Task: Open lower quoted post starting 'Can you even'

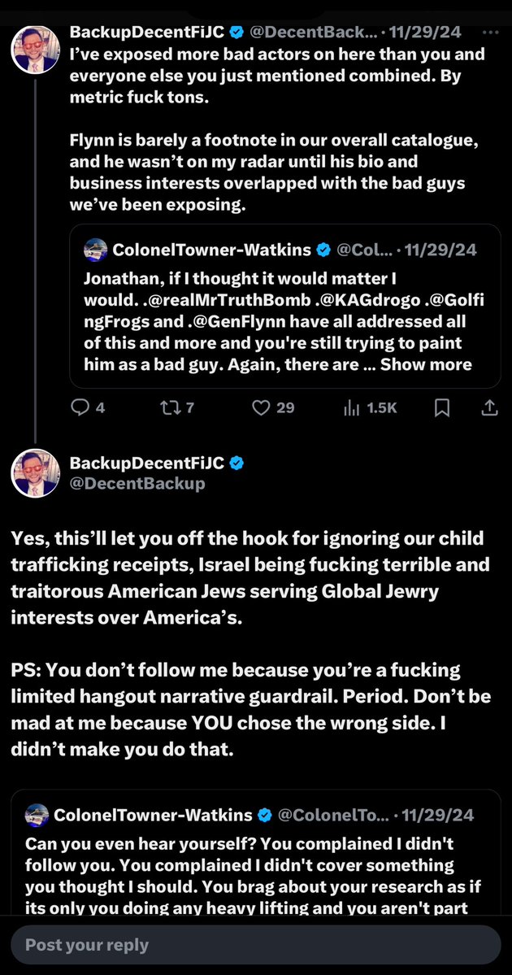Action: tap(244, 864)
